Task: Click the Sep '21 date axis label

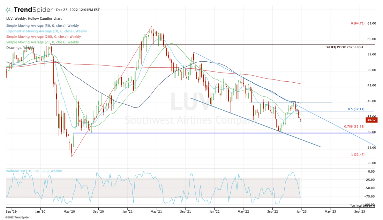Action: [186, 211]
